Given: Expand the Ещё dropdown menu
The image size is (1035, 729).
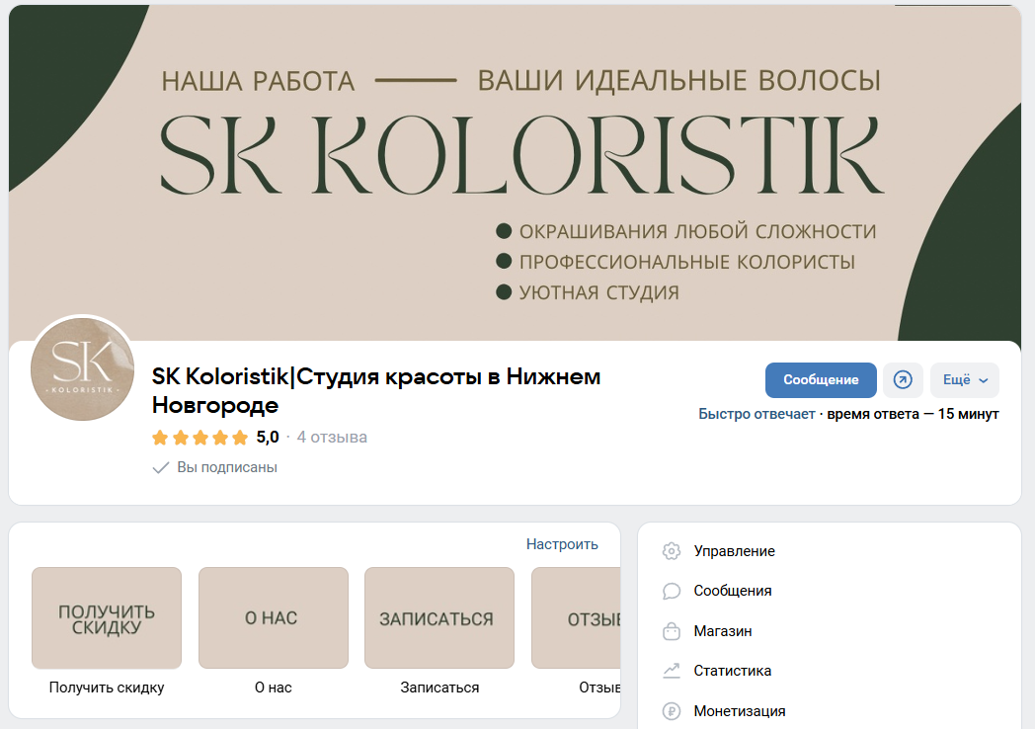Looking at the screenshot, I should [x=964, y=379].
